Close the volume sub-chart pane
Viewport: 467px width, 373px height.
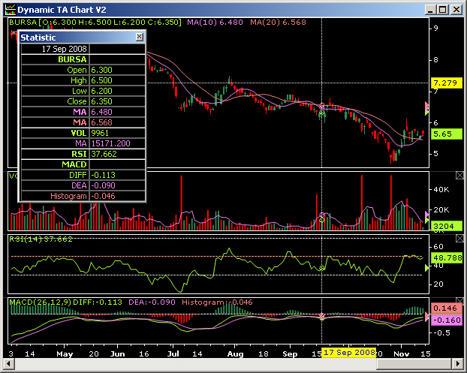tap(459, 176)
